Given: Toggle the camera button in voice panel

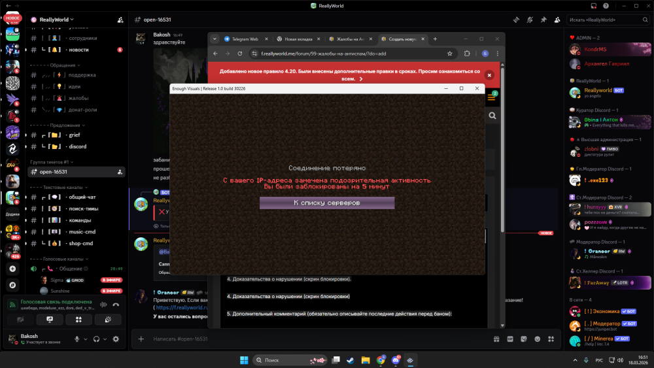Looking at the screenshot, I should [x=20, y=320].
